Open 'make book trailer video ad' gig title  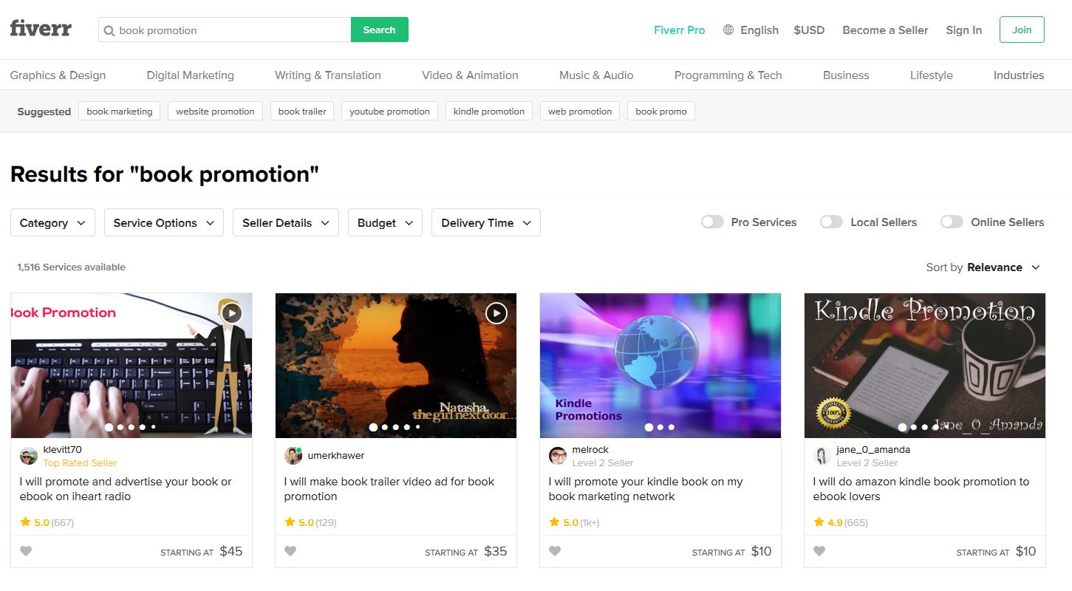pos(389,489)
